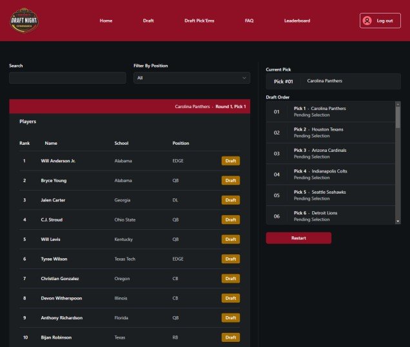Navigate to the FAQ page
410x347 pixels.
coord(249,21)
